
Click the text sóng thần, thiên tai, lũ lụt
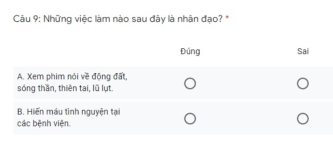coord(65,88)
